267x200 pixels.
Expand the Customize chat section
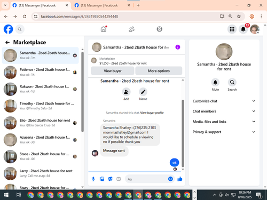[224, 101]
